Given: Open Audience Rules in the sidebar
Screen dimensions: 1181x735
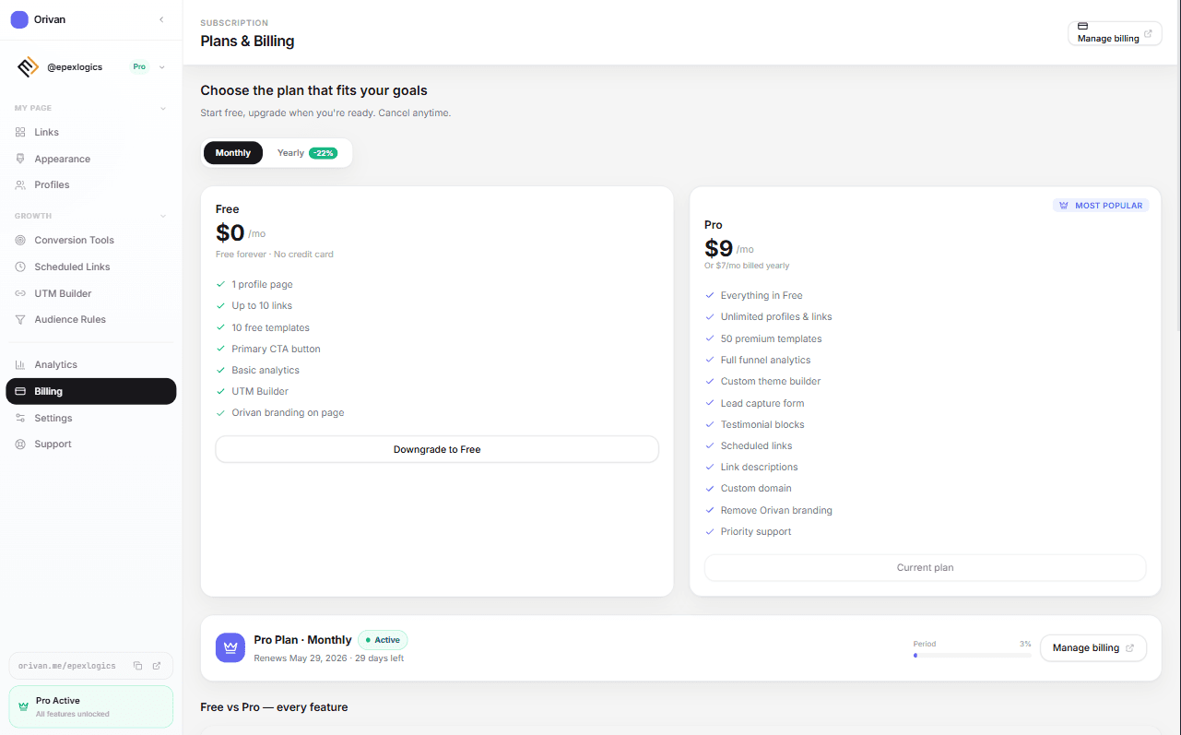Looking at the screenshot, I should 90,319.
